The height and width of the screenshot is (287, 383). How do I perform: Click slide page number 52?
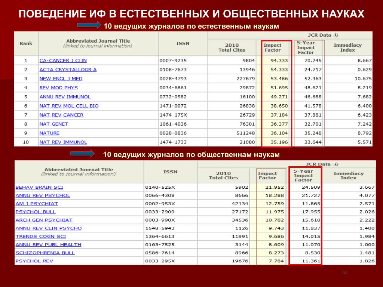[x=344, y=272]
